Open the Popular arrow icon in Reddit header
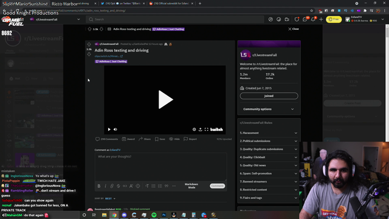The width and height of the screenshot is (389, 219). [x=270, y=19]
